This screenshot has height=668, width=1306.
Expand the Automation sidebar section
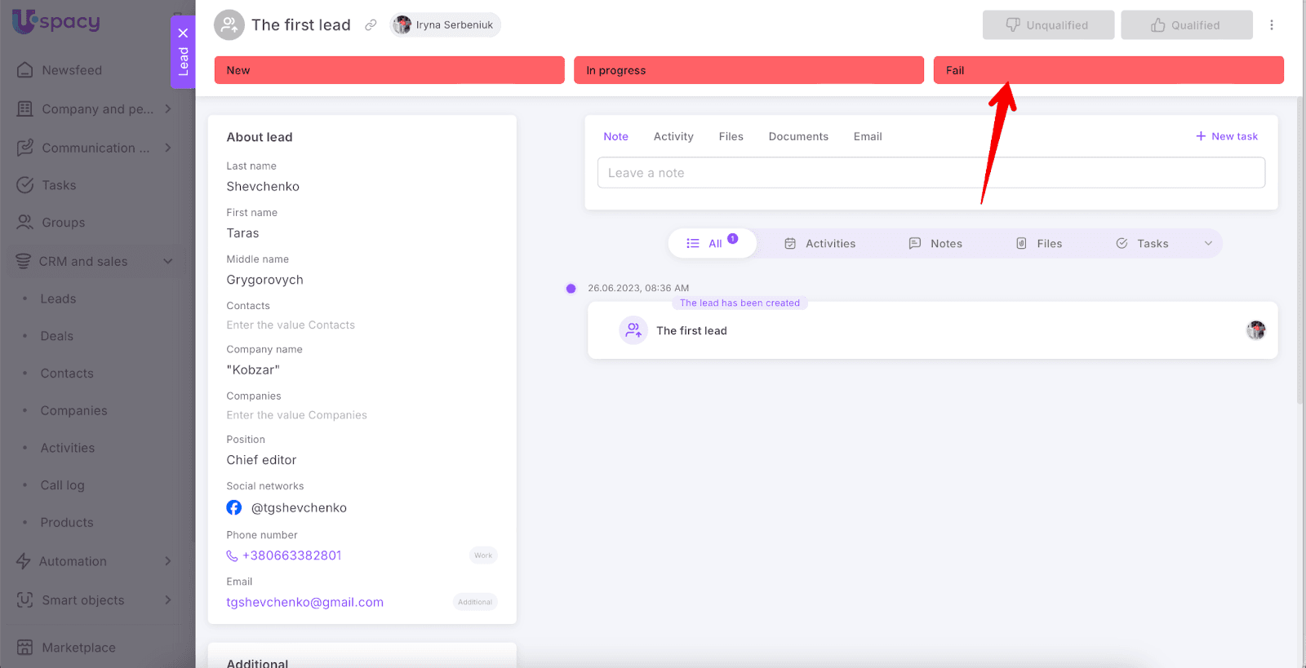click(x=167, y=561)
